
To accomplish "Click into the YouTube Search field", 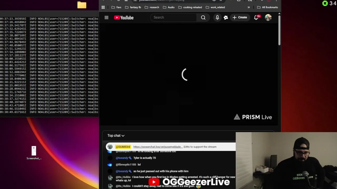I will [173, 17].
